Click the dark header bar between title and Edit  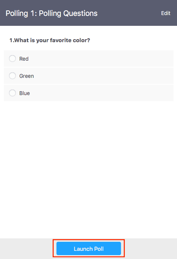pyautogui.click(x=129, y=13)
